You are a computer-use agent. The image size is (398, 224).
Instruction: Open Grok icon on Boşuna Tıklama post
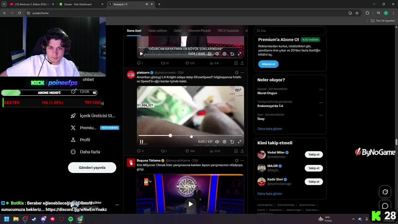(x=237, y=161)
